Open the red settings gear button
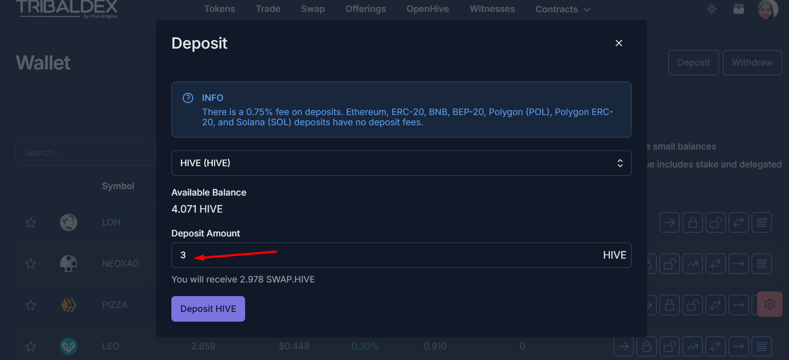This screenshot has width=789, height=360. [x=770, y=304]
